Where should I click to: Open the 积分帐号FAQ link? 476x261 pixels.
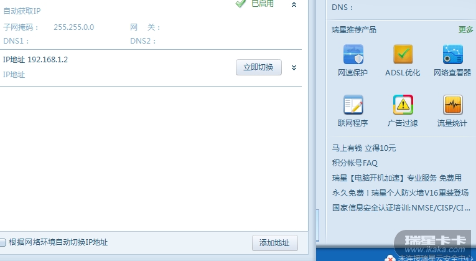coord(355,163)
